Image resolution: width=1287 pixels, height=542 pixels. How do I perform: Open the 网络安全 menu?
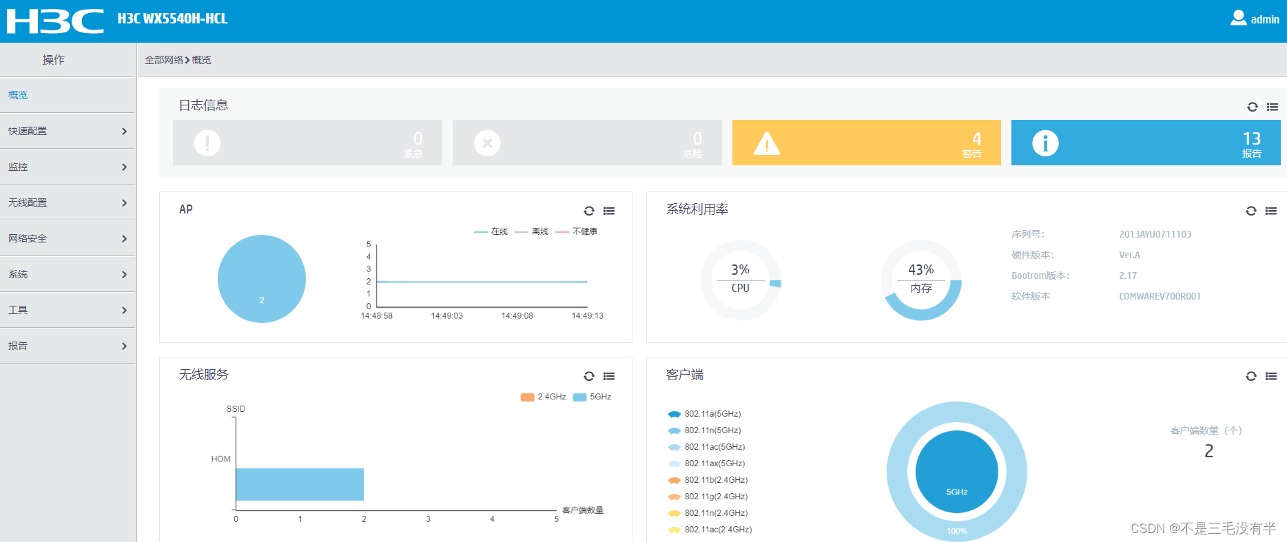pyautogui.click(x=68, y=238)
